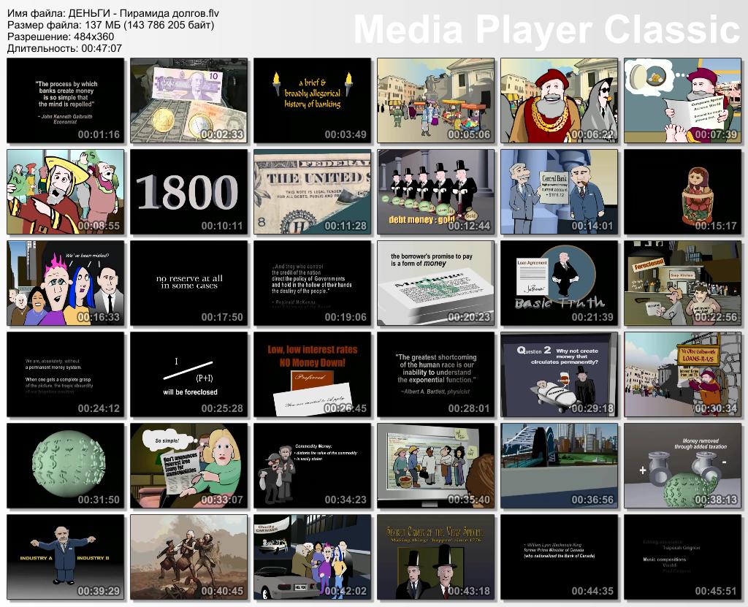Select the Albert Bartlett quote thumbnail
The width and height of the screenshot is (748, 607).
click(x=436, y=374)
